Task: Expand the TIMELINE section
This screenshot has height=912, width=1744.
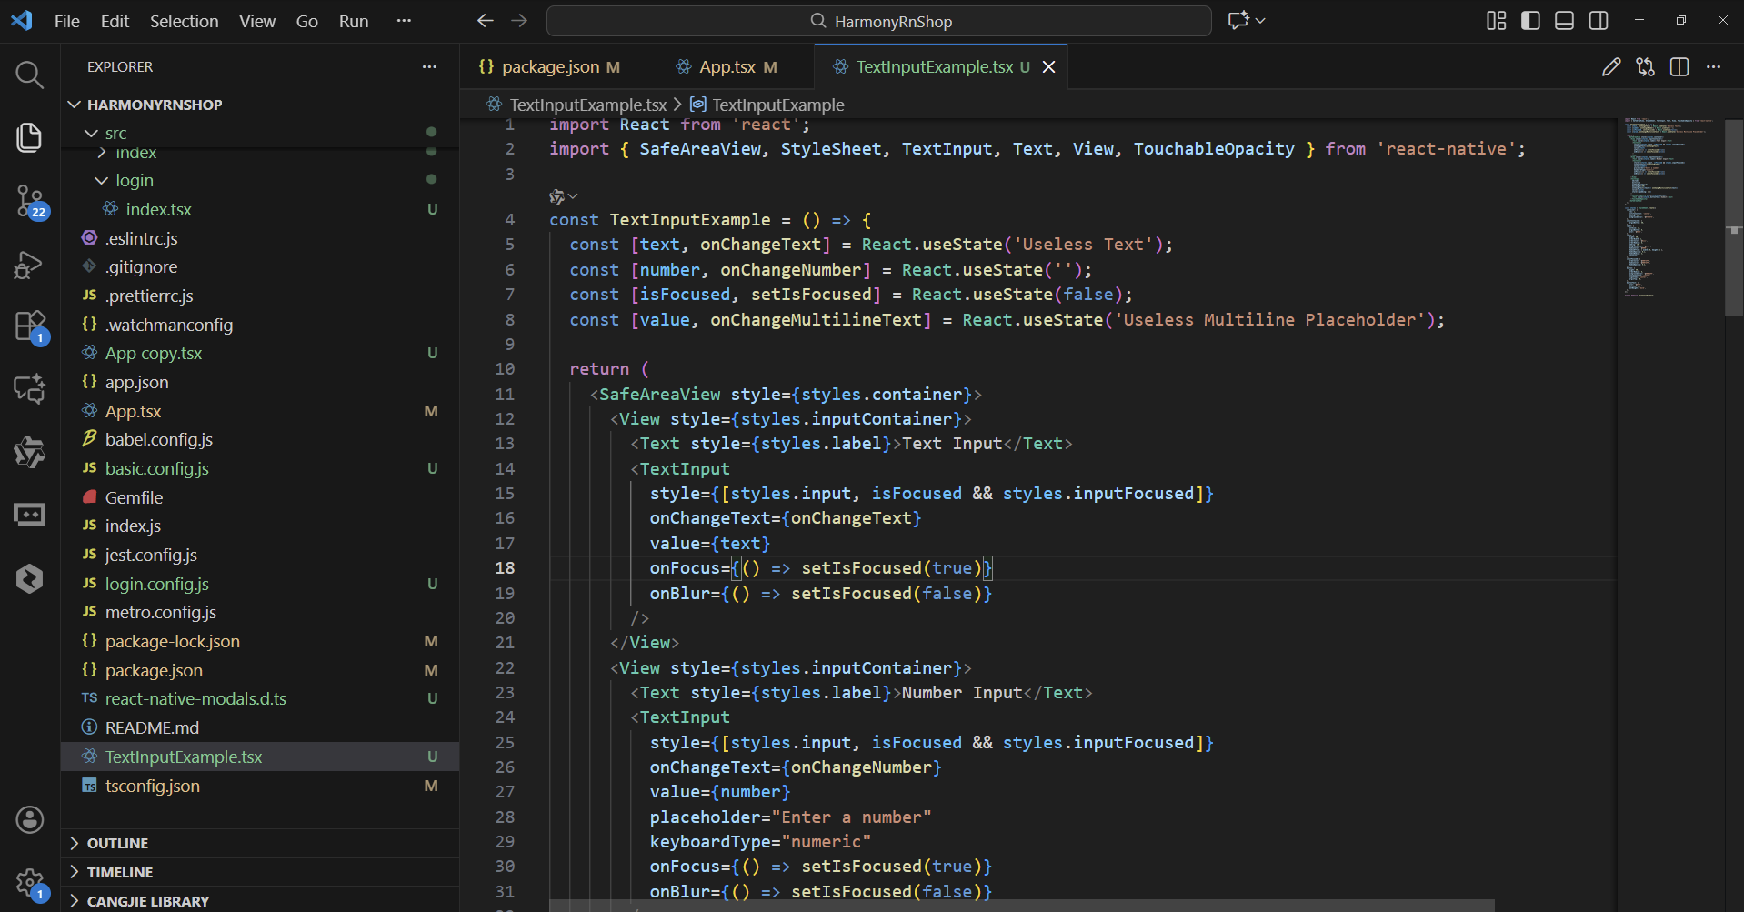Action: pyautogui.click(x=119, y=872)
